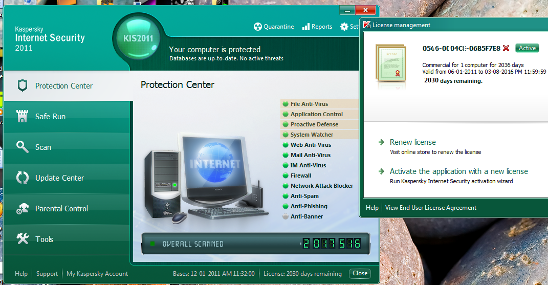
Task: Click the Parental Control icon
Action: click(x=23, y=208)
